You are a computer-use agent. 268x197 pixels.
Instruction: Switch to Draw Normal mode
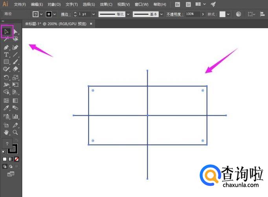pyautogui.click(x=5, y=166)
